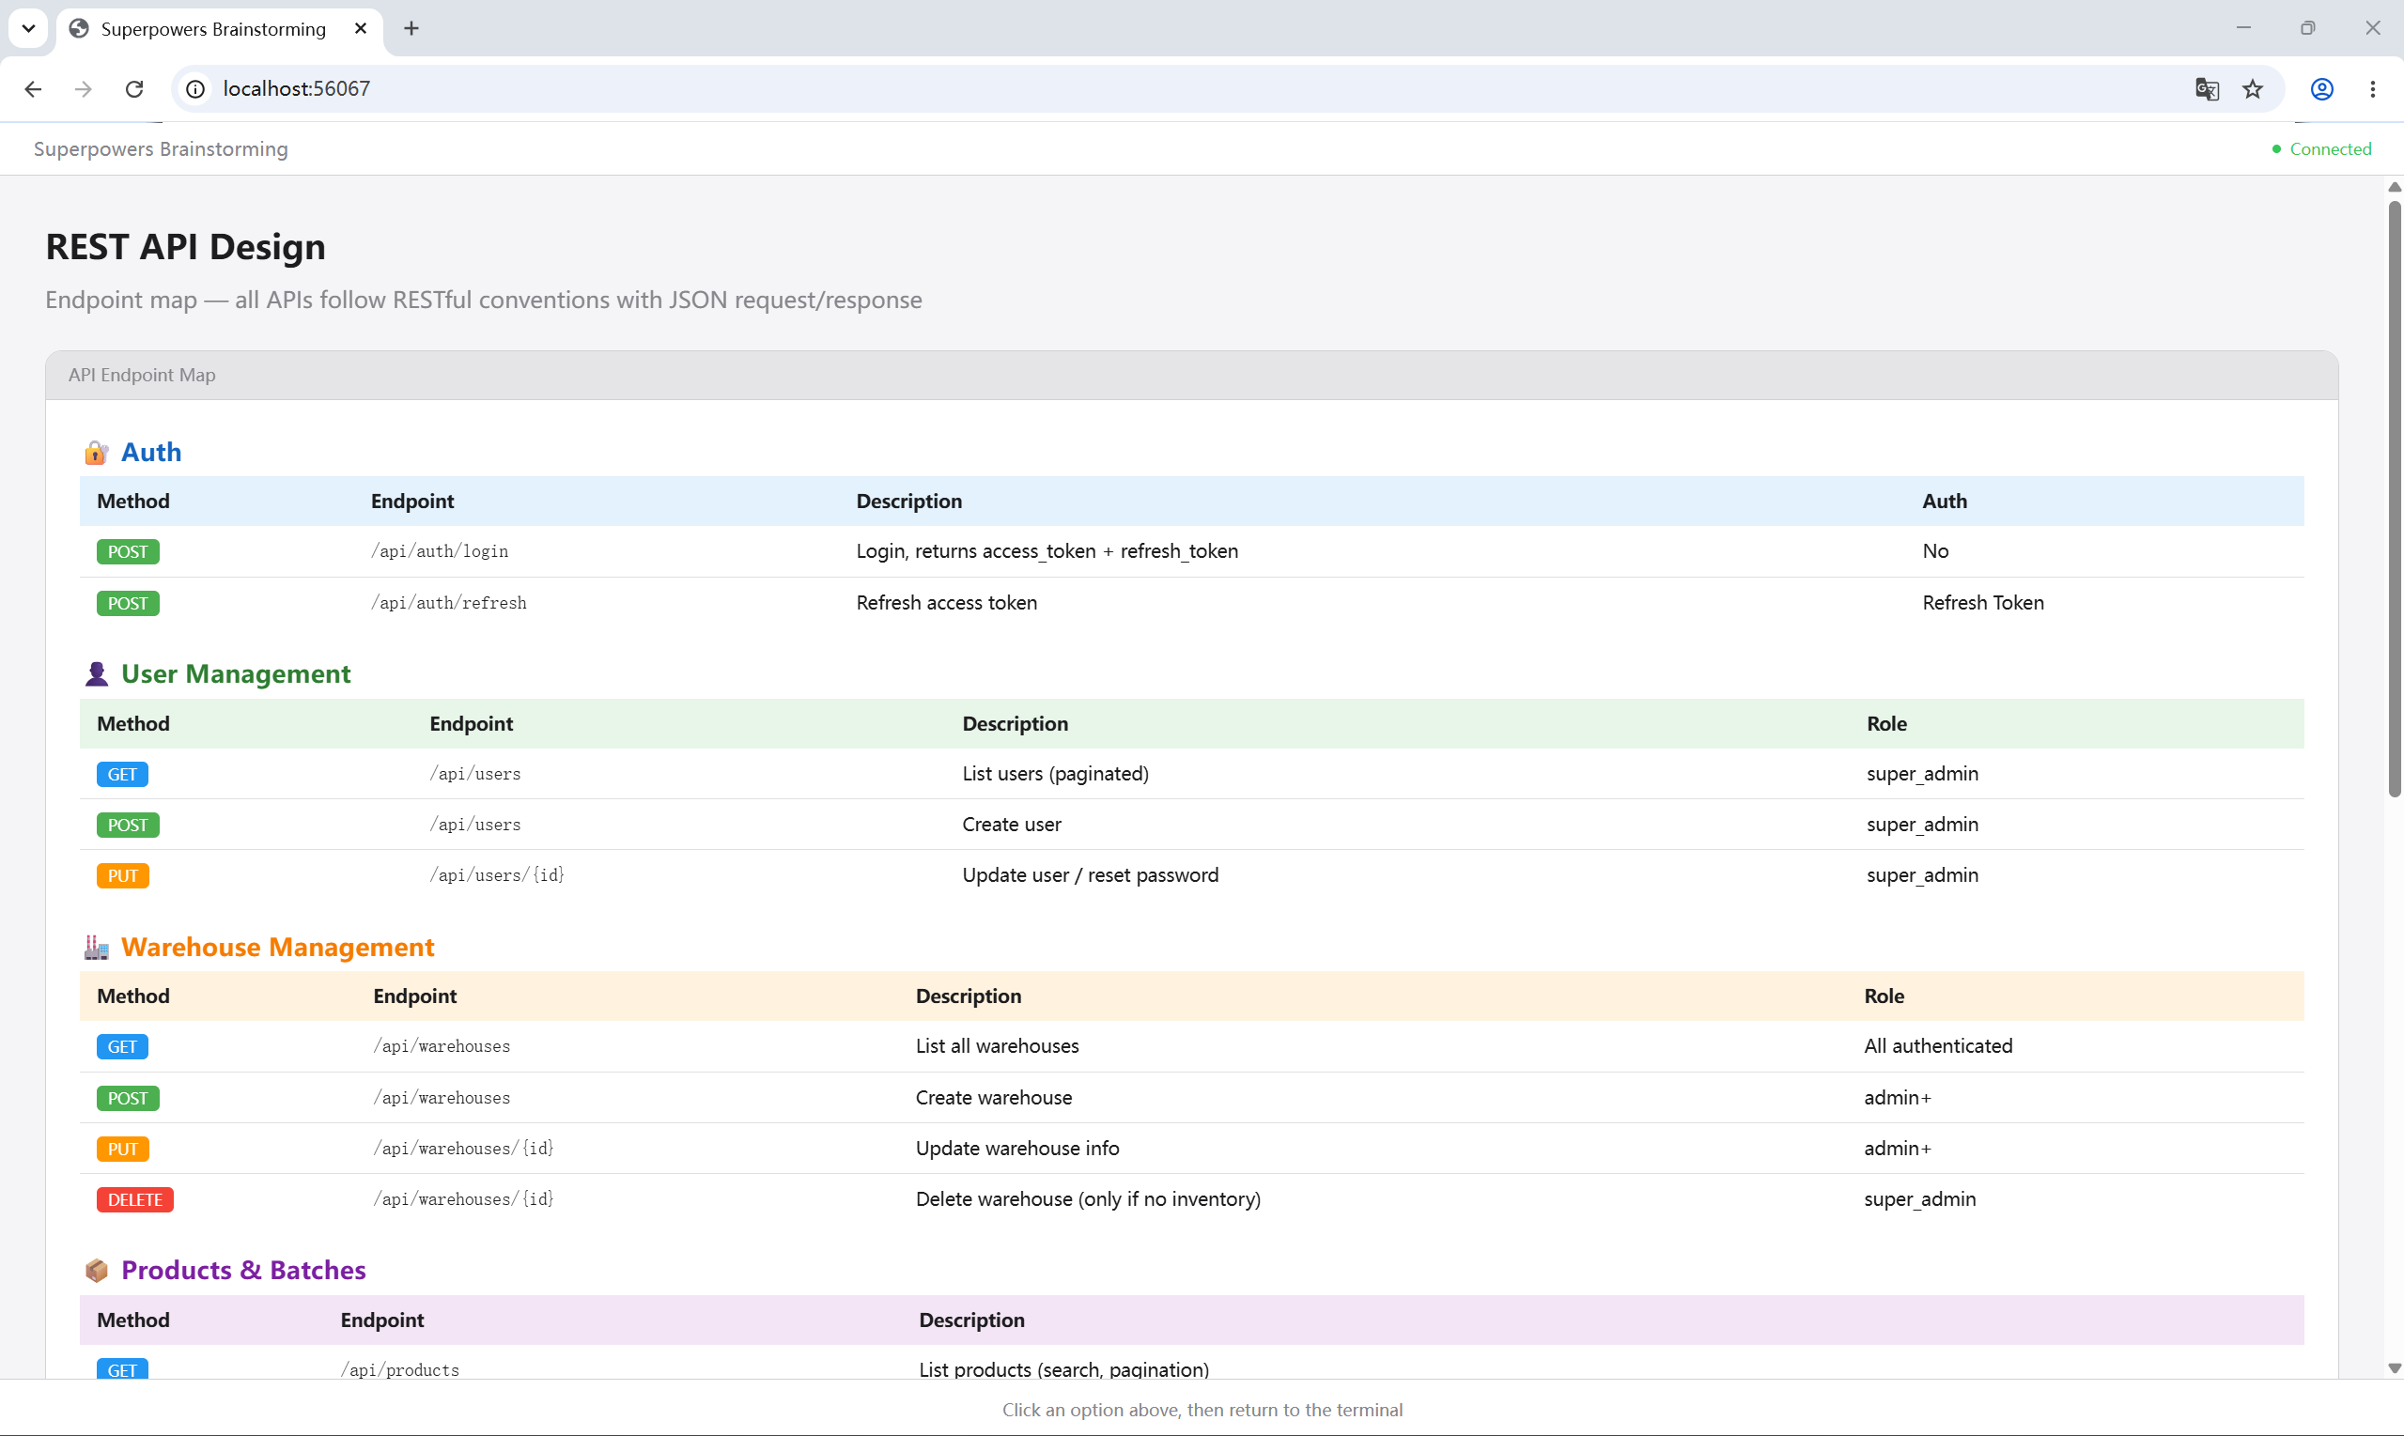2404x1436 pixels.
Task: Click the Warehouse Management section heading
Action: pyautogui.click(x=278, y=948)
